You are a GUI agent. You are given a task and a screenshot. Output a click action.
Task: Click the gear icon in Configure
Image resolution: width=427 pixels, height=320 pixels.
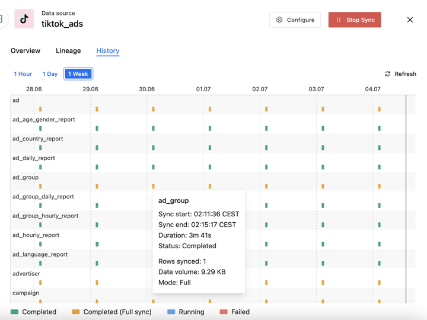pyautogui.click(x=279, y=20)
